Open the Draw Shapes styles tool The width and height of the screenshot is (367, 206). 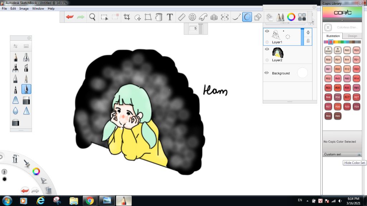(258, 17)
